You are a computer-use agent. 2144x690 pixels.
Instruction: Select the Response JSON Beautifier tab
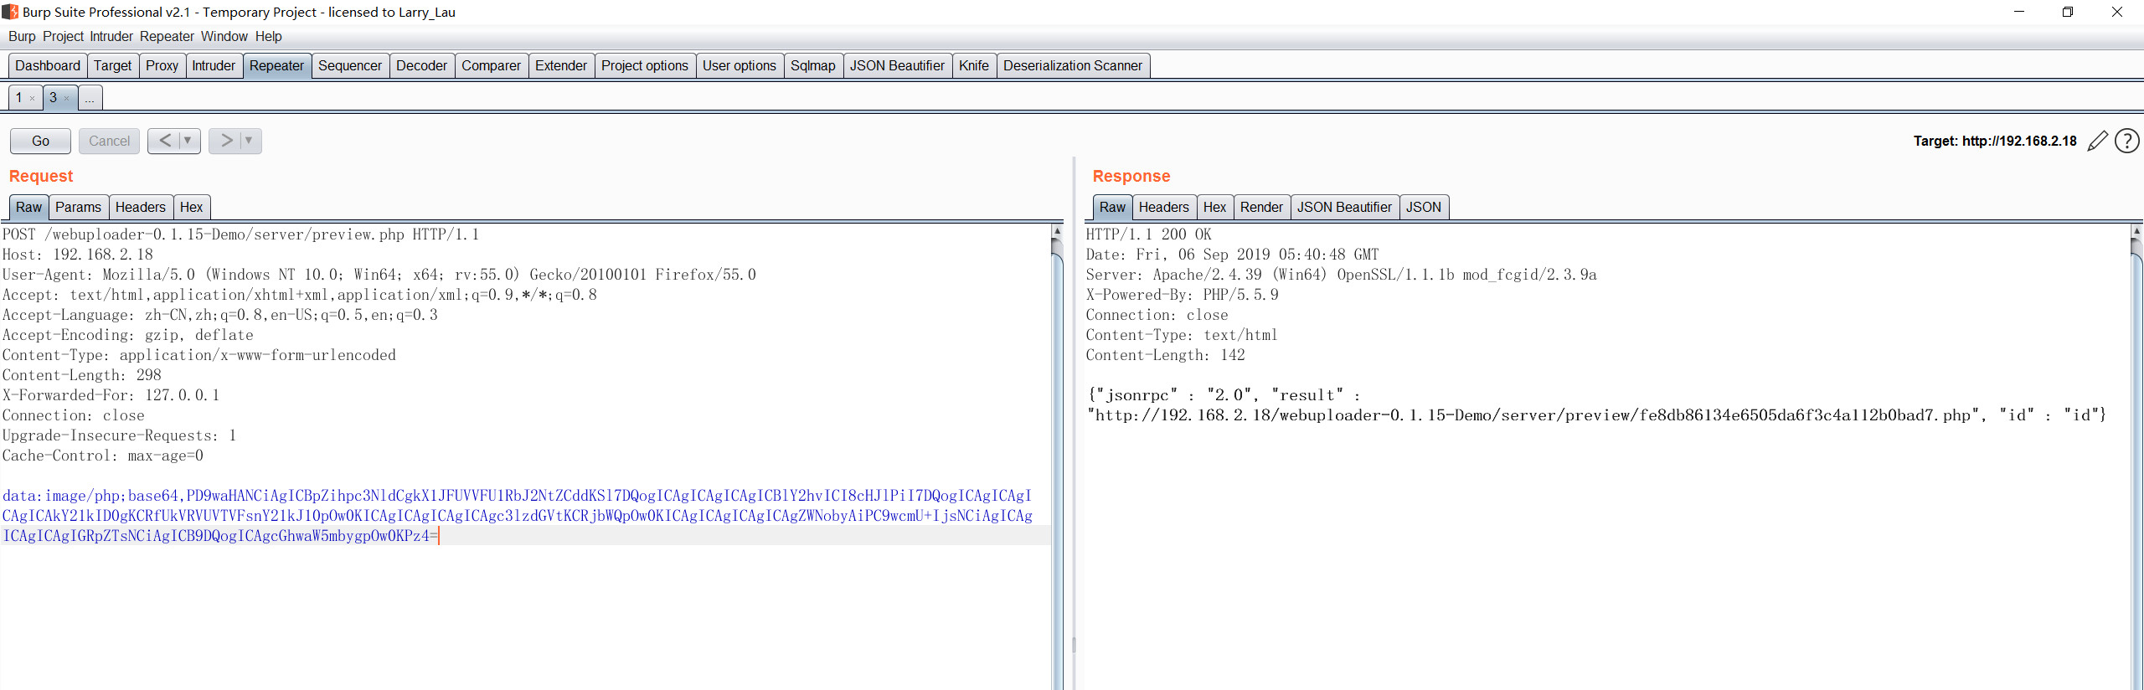[x=1344, y=208]
